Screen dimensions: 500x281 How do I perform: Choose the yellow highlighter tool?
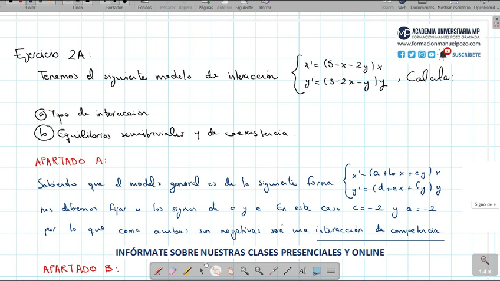click(187, 271)
